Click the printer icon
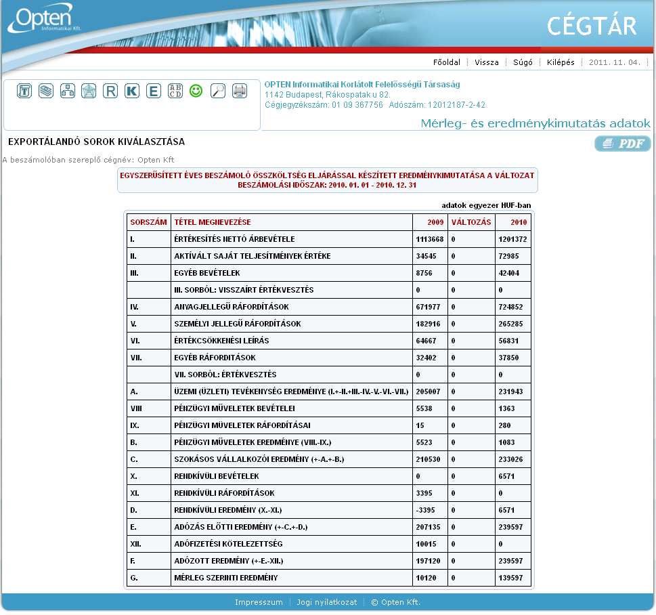Image resolution: width=656 pixels, height=615 pixels. click(x=240, y=91)
